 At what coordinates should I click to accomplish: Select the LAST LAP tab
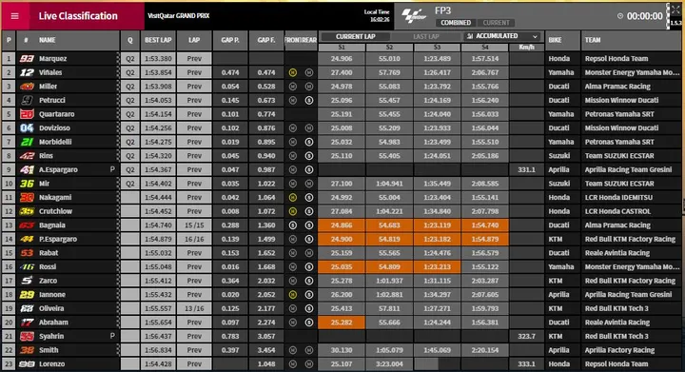pyautogui.click(x=426, y=37)
